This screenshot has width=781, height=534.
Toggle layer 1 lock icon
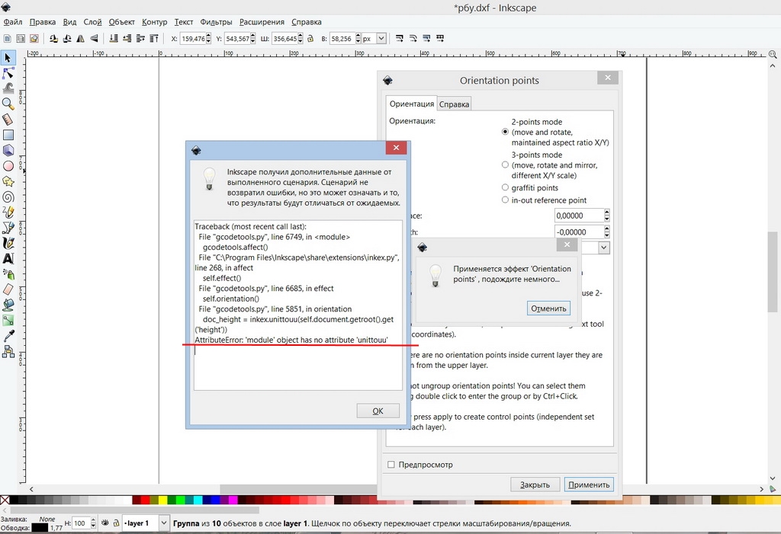coord(116,523)
